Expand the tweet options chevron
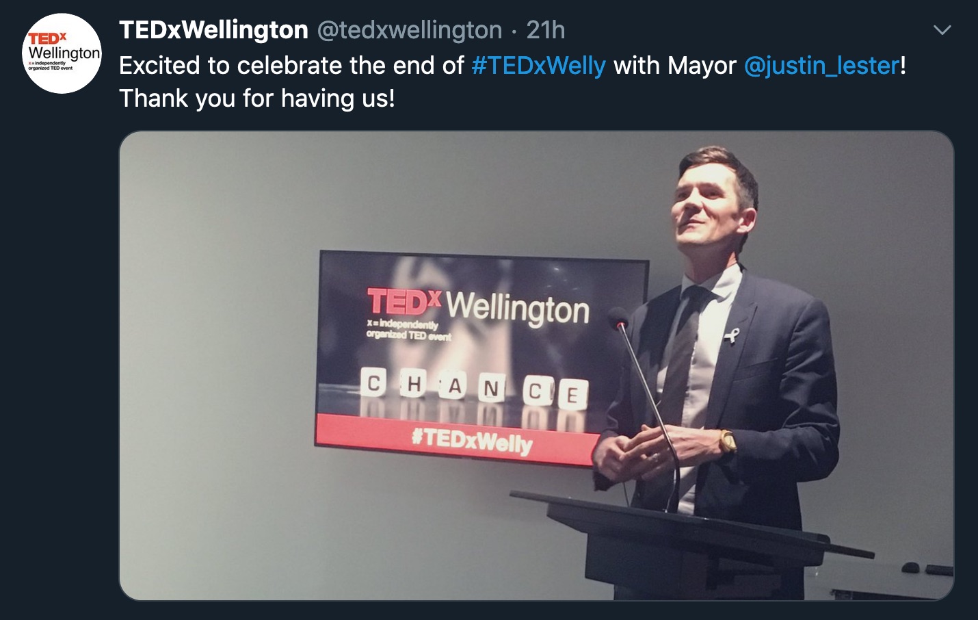The width and height of the screenshot is (978, 620). point(942,30)
